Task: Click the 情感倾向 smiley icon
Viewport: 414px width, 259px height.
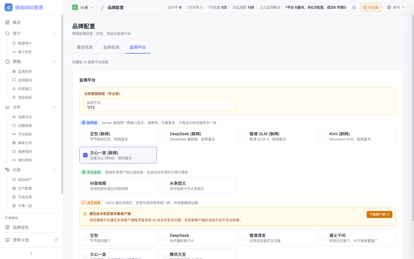Action: [x=14, y=151]
